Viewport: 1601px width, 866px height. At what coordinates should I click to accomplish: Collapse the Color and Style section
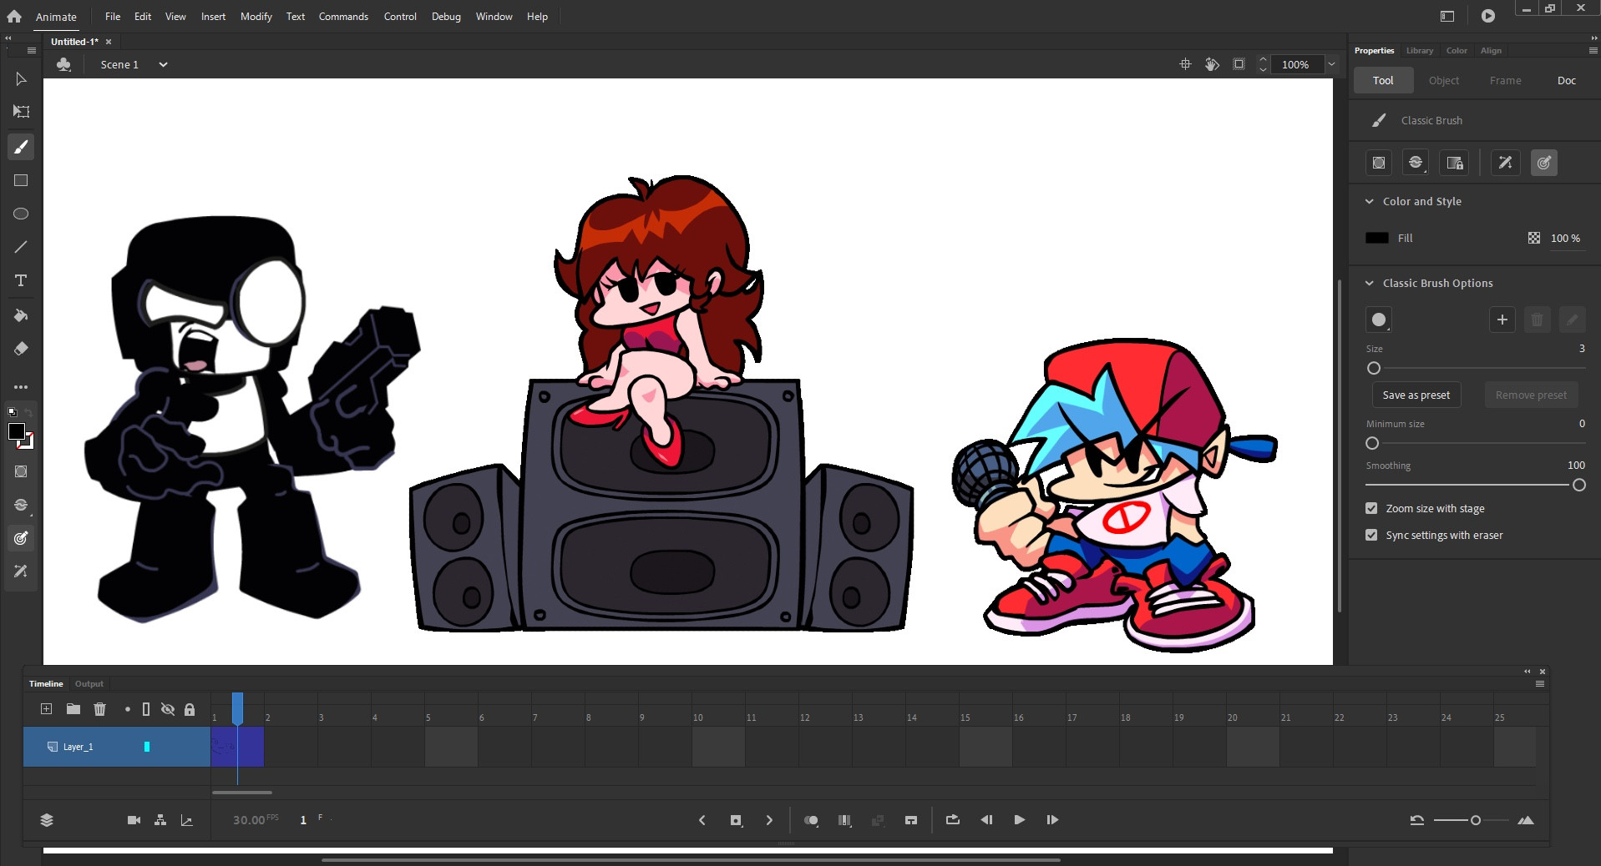coord(1370,201)
